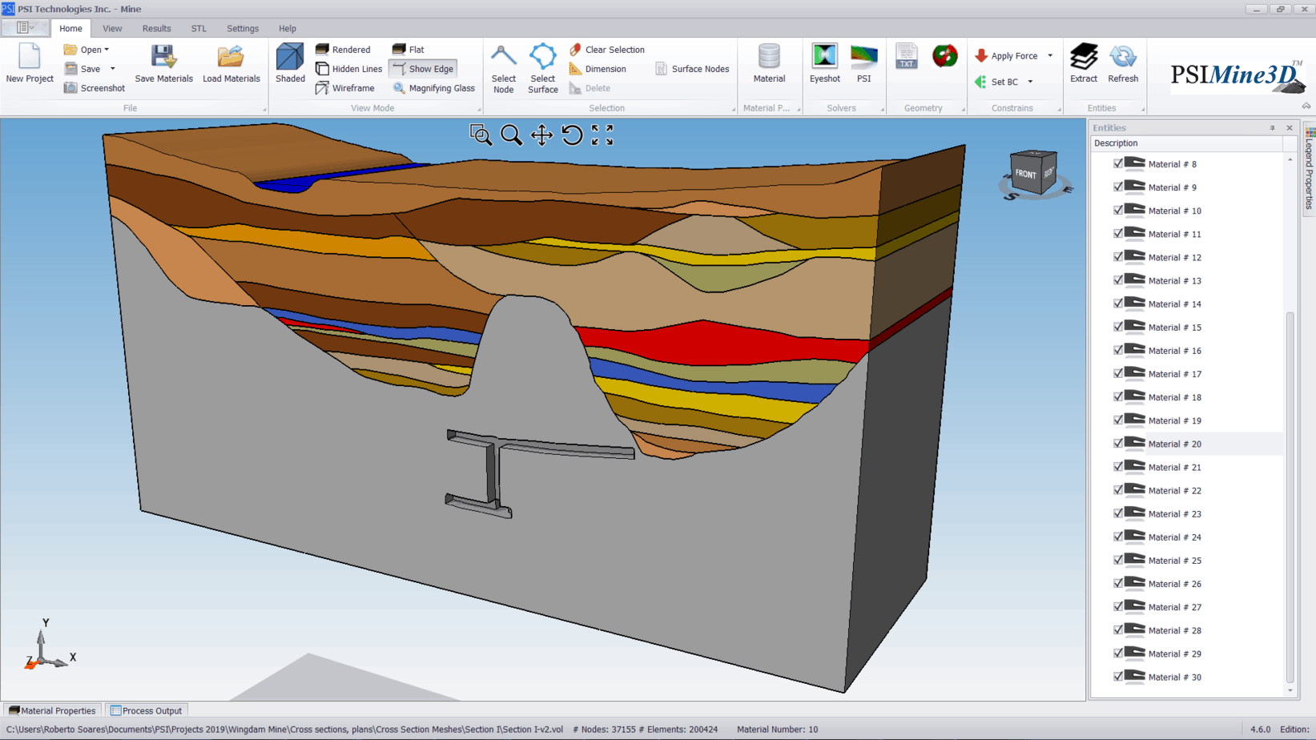The width and height of the screenshot is (1316, 740).
Task: Click Load Materials icon
Action: [x=231, y=63]
